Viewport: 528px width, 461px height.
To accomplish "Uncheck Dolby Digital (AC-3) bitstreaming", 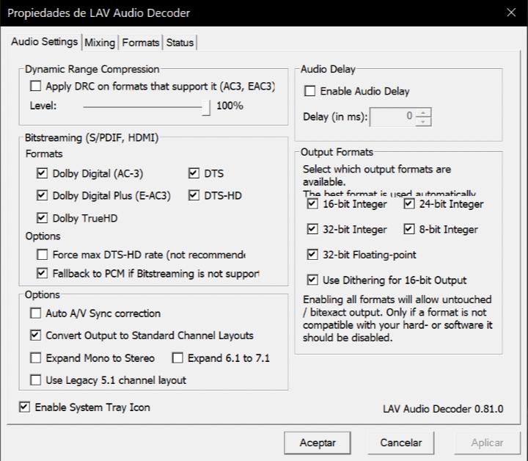I will (x=42, y=174).
